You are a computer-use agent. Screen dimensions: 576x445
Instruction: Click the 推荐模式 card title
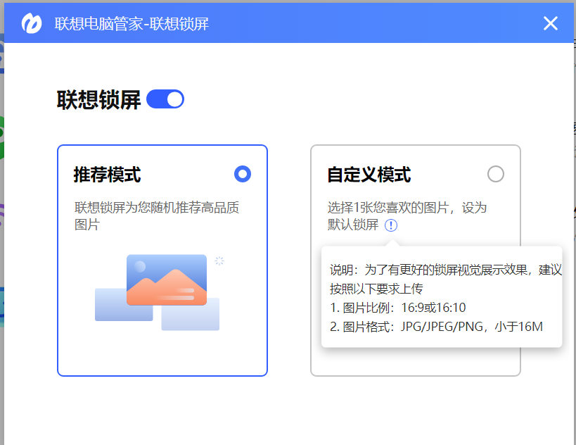click(x=108, y=175)
